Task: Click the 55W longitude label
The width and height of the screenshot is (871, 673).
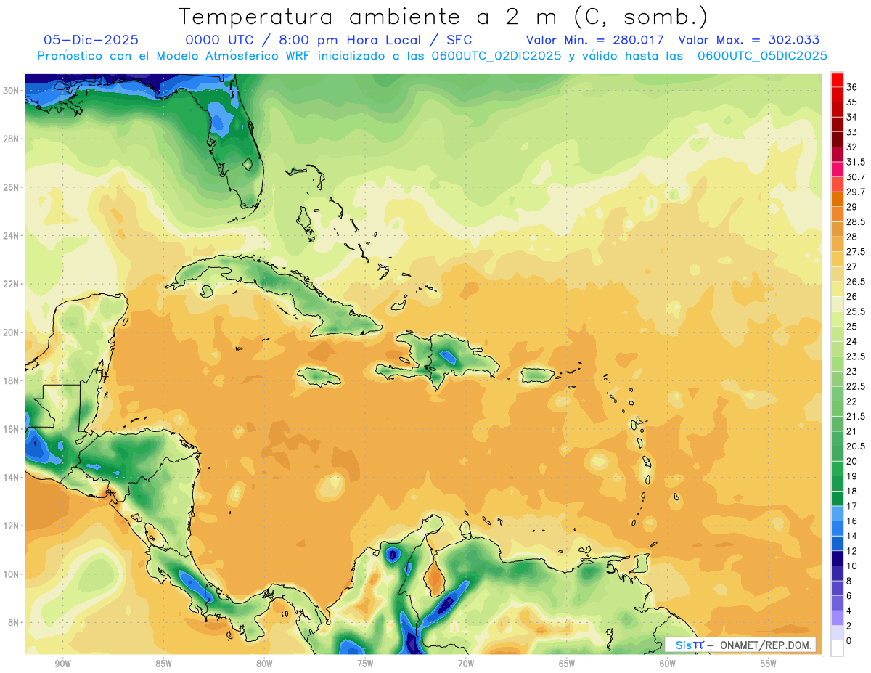Action: point(768,664)
